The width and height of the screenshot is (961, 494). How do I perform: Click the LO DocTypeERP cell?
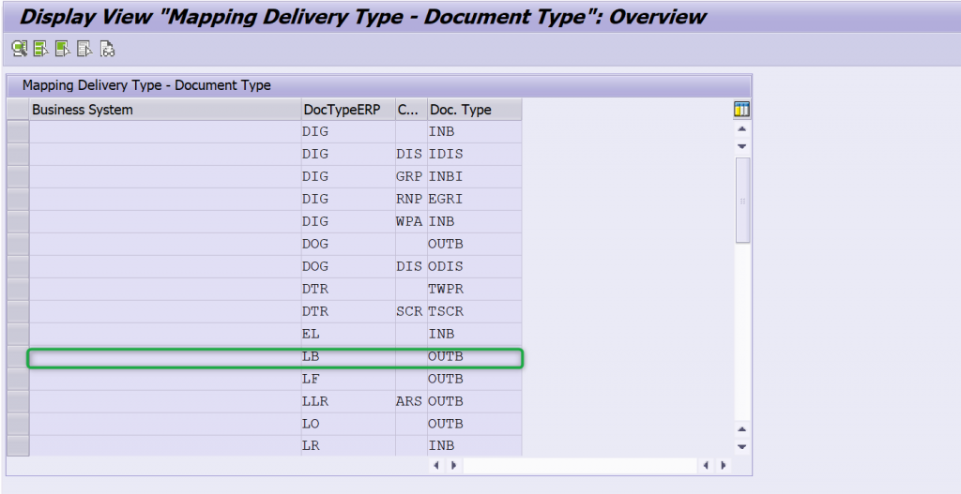348,424
